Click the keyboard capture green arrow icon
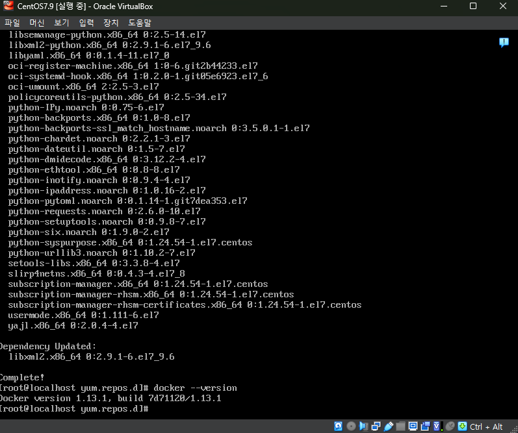518x433 pixels. click(x=463, y=427)
